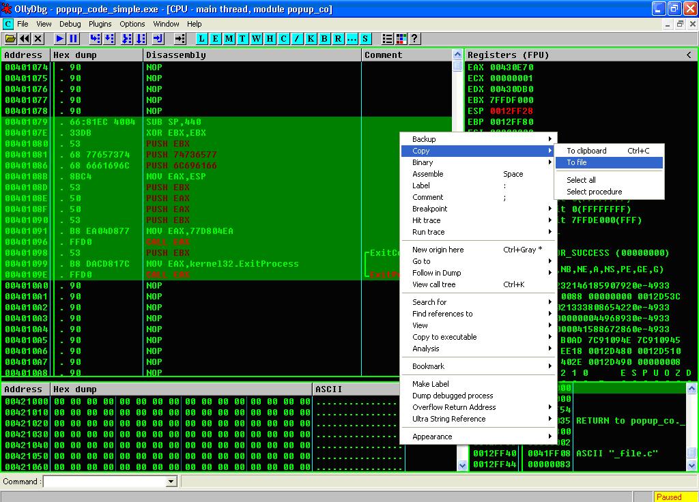Click the Comment column header

click(x=407, y=55)
